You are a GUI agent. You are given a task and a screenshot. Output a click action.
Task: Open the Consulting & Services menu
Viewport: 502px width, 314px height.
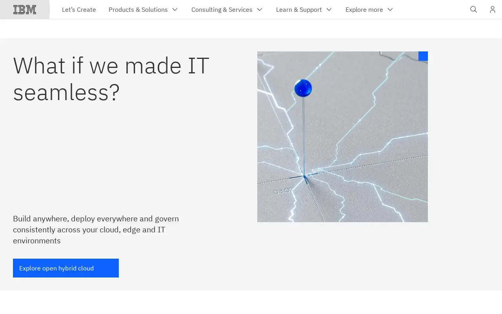point(227,9)
